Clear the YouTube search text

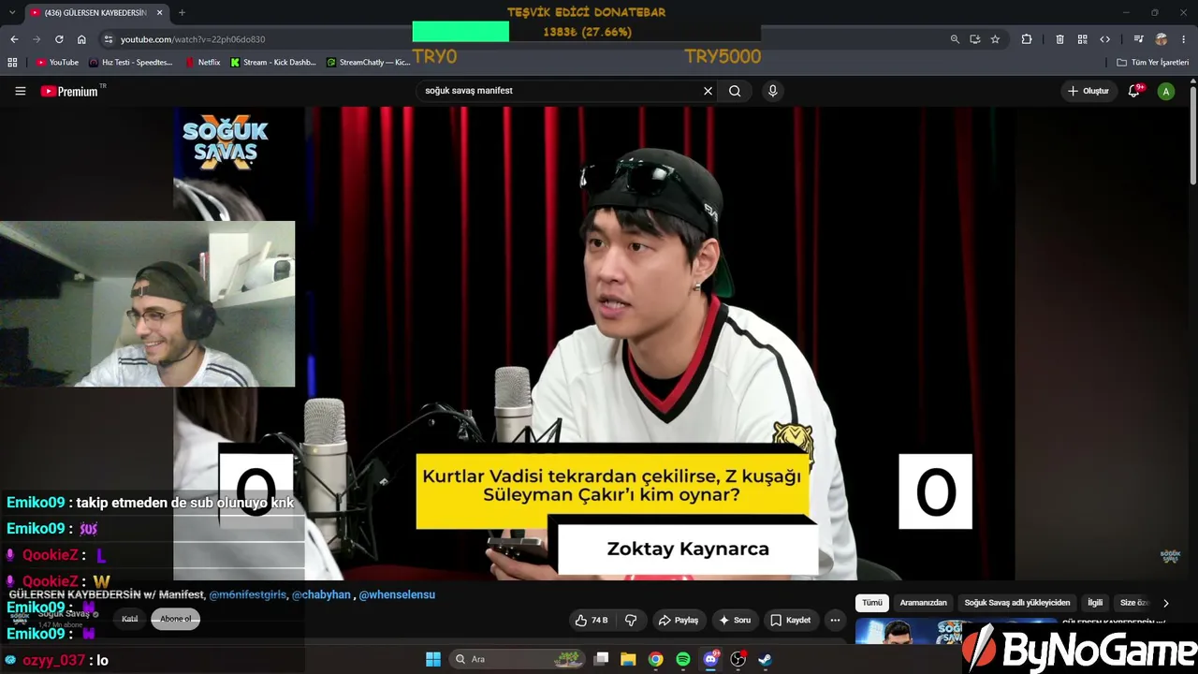pyautogui.click(x=709, y=91)
